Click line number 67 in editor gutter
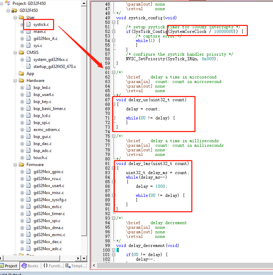This screenshot has width=273, height=275. point(108,100)
